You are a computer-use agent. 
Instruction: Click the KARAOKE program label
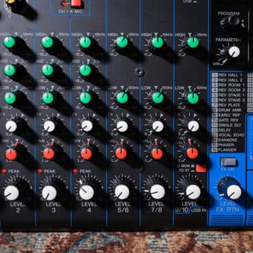[x=228, y=140]
